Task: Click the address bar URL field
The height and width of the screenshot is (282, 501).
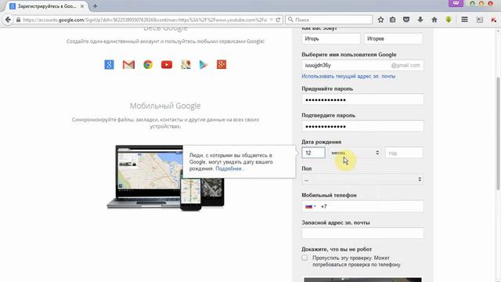Action: pos(144,20)
